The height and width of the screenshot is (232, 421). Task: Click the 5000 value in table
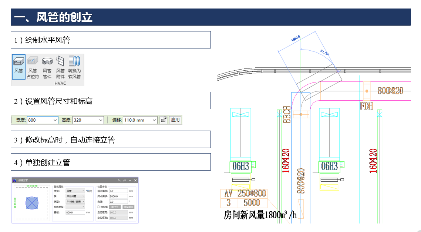pyautogui.click(x=252, y=203)
